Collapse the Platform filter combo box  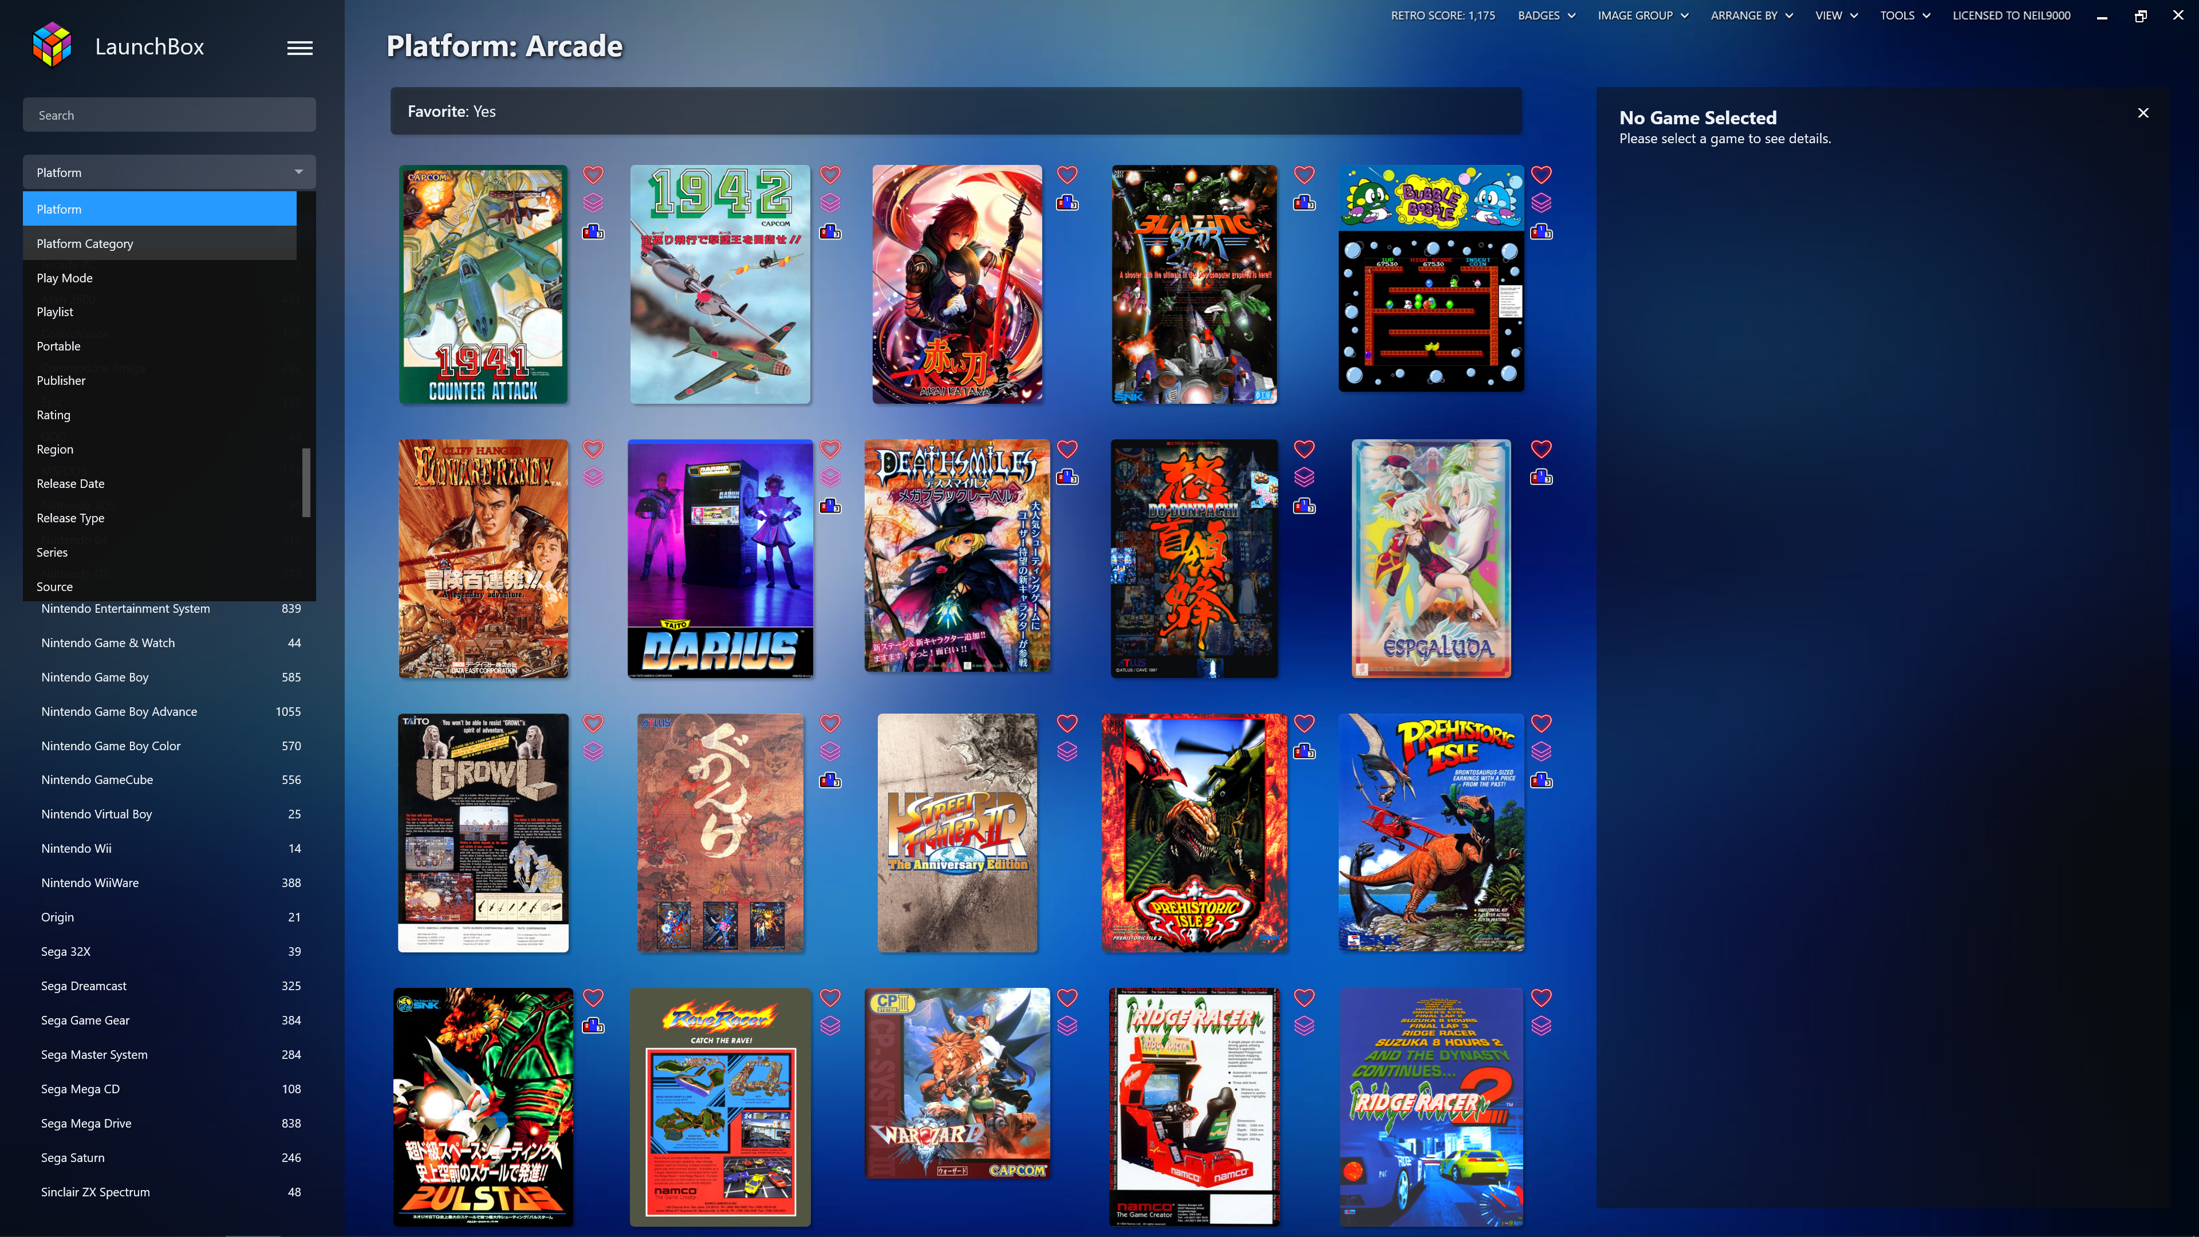pyautogui.click(x=169, y=172)
